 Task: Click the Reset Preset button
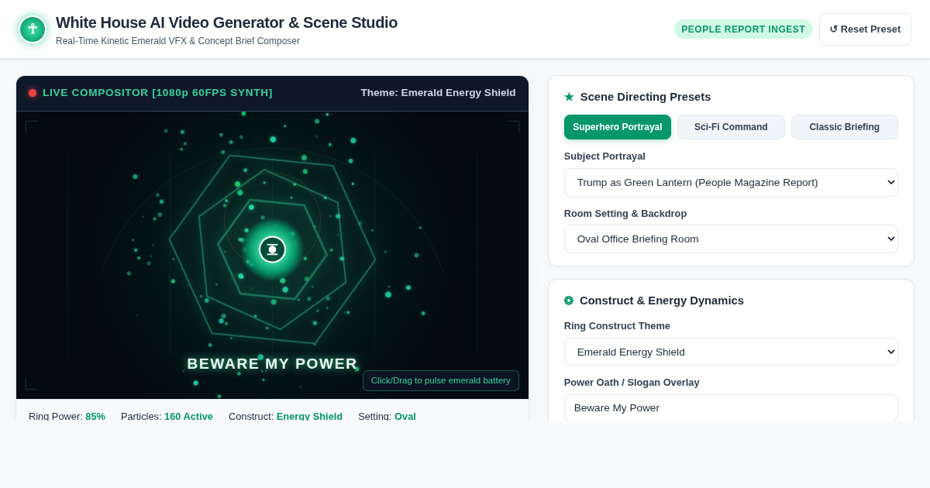[x=865, y=29]
